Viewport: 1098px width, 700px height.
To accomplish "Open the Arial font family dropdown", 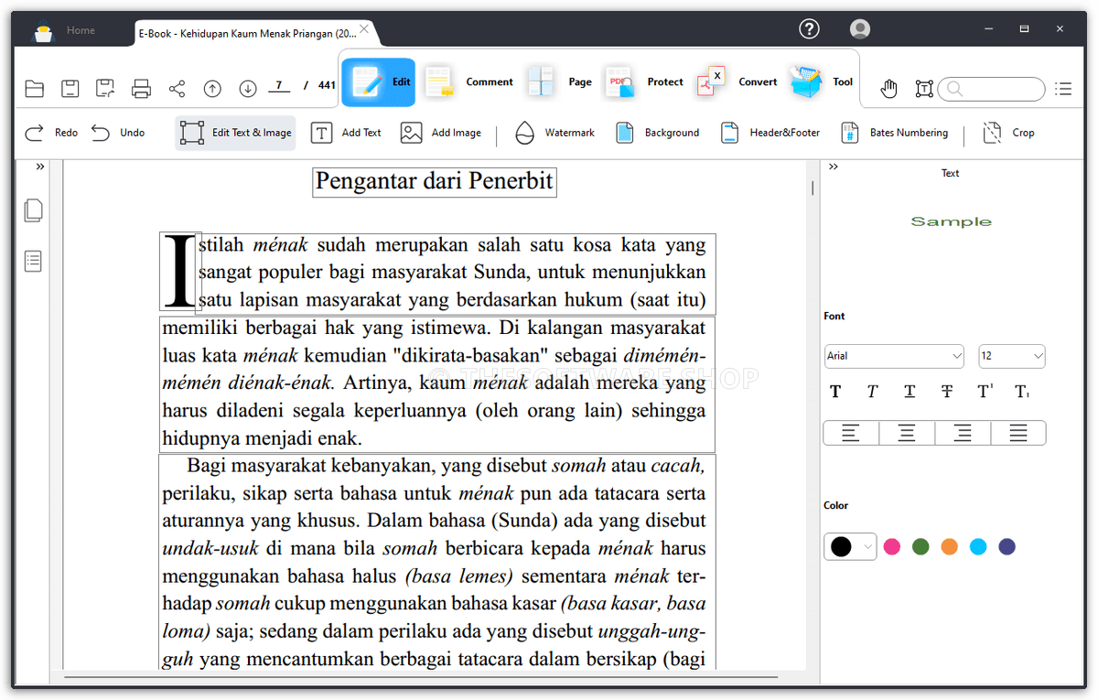I will (x=894, y=356).
